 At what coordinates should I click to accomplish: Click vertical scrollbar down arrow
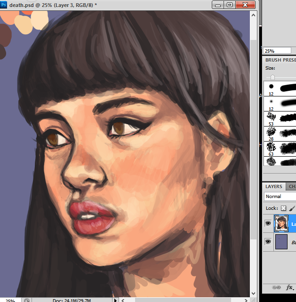click(253, 294)
